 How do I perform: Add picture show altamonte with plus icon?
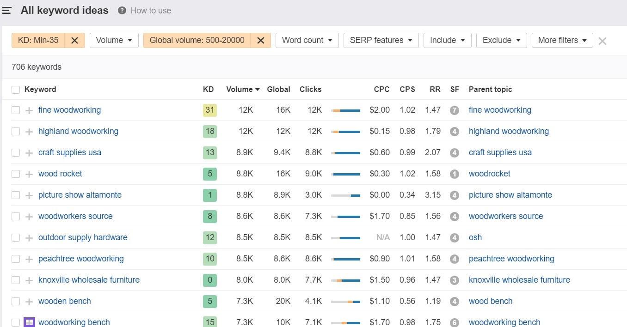(x=29, y=195)
